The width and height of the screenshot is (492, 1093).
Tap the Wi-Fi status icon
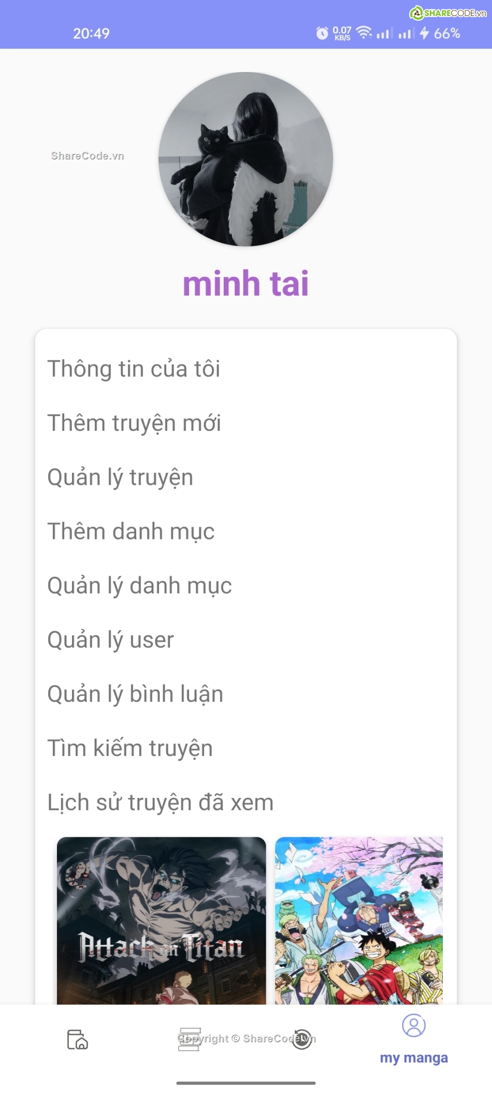[364, 33]
